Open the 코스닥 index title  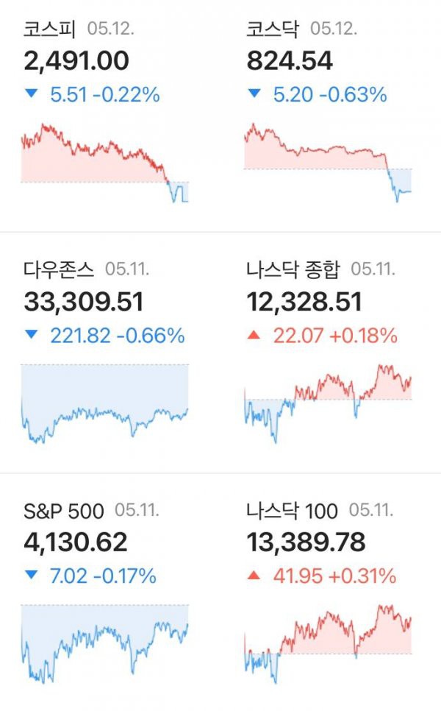(x=273, y=29)
